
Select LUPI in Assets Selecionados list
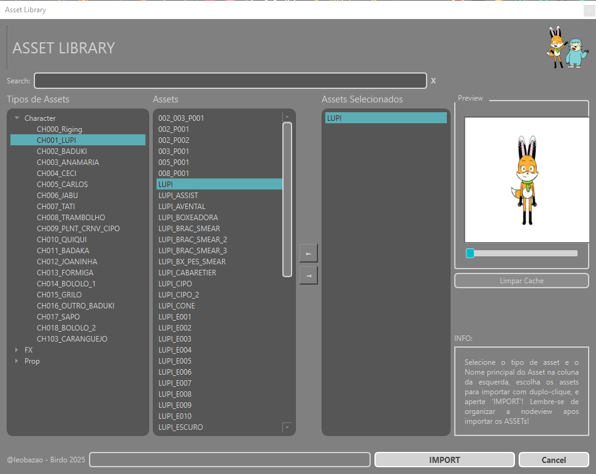coord(385,118)
